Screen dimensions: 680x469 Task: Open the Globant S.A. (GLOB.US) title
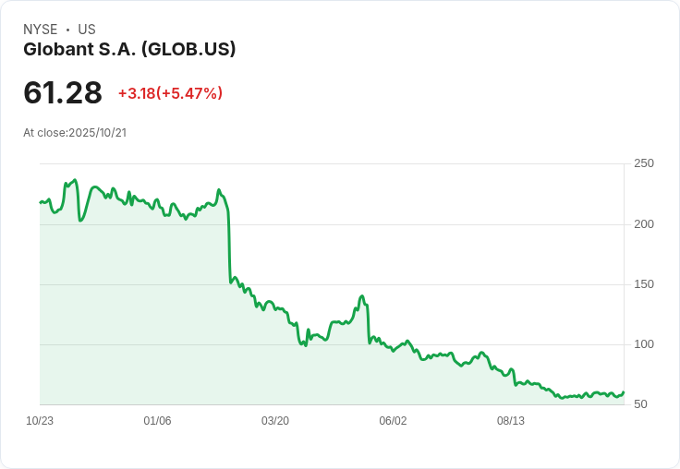(x=129, y=49)
